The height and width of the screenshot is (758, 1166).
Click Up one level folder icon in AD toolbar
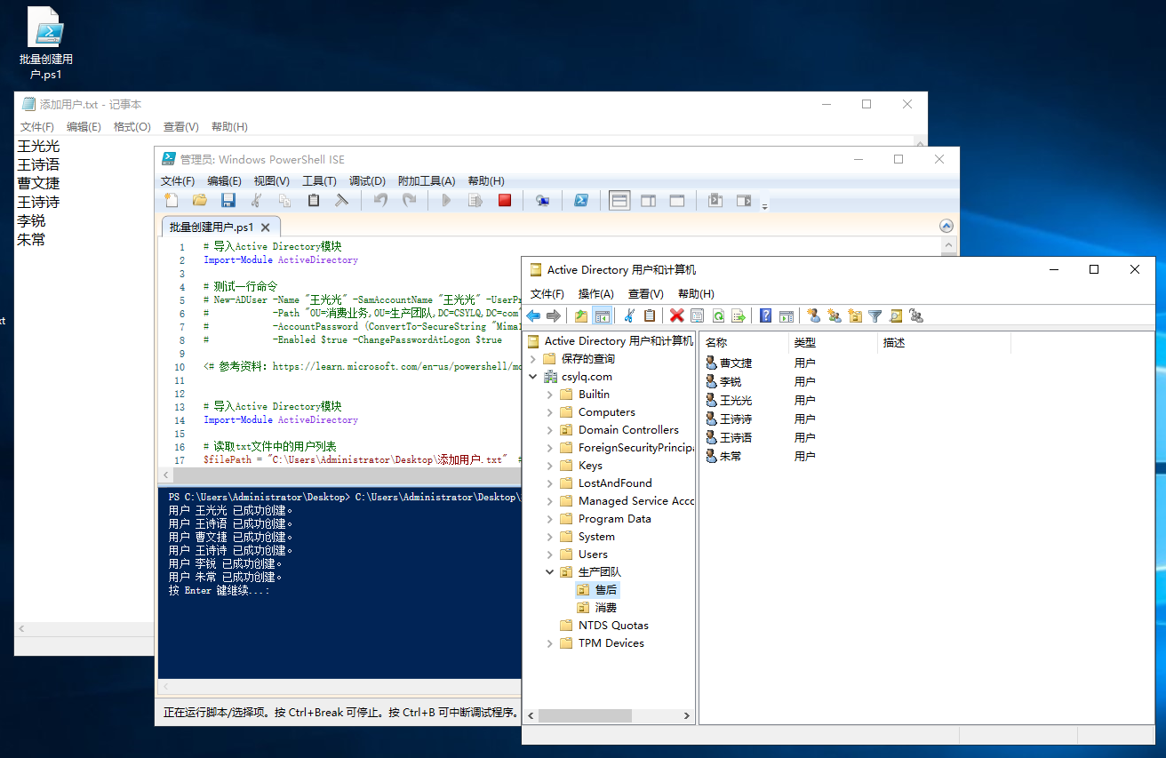[x=581, y=315]
